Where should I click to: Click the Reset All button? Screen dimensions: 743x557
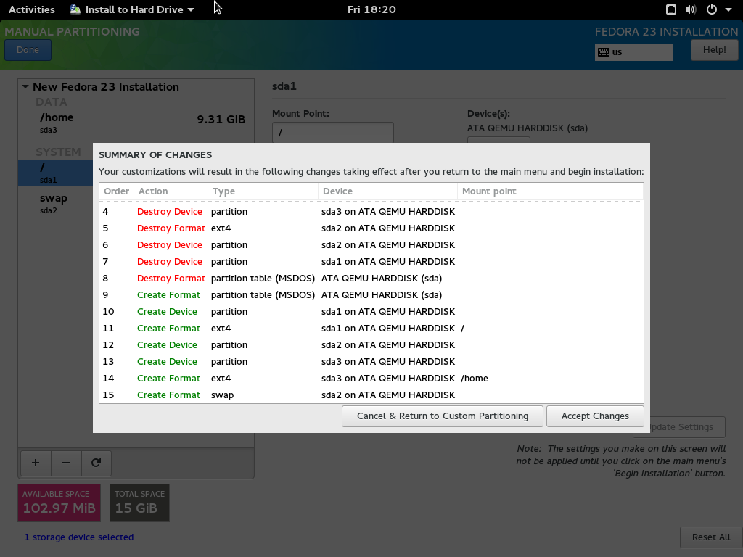point(711,537)
